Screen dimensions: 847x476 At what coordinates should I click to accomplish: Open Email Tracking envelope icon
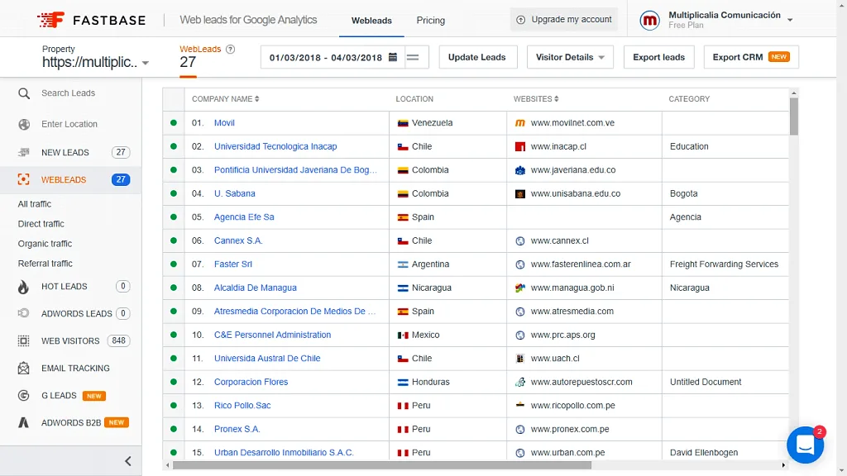point(23,368)
